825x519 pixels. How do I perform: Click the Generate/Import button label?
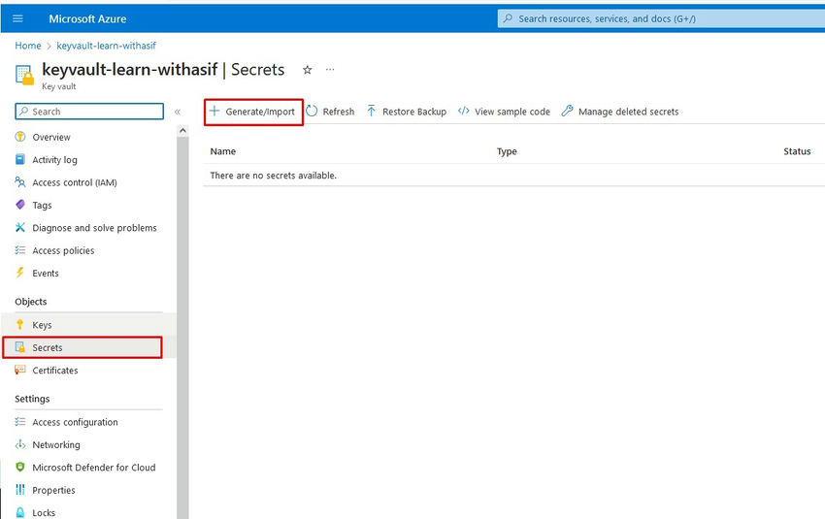[260, 112]
